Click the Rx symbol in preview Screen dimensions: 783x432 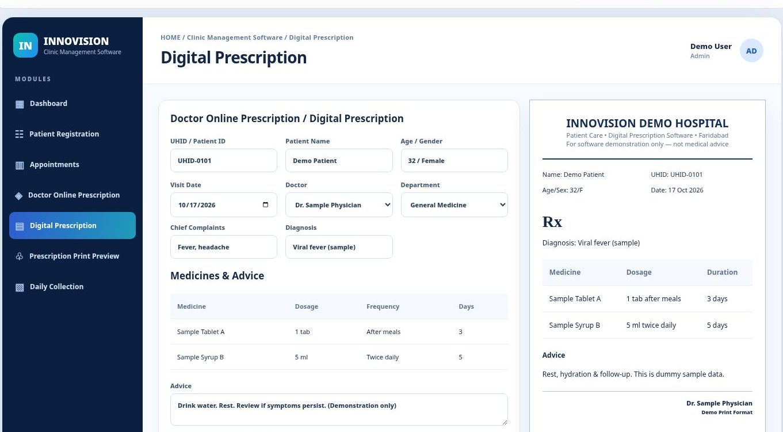click(x=552, y=222)
